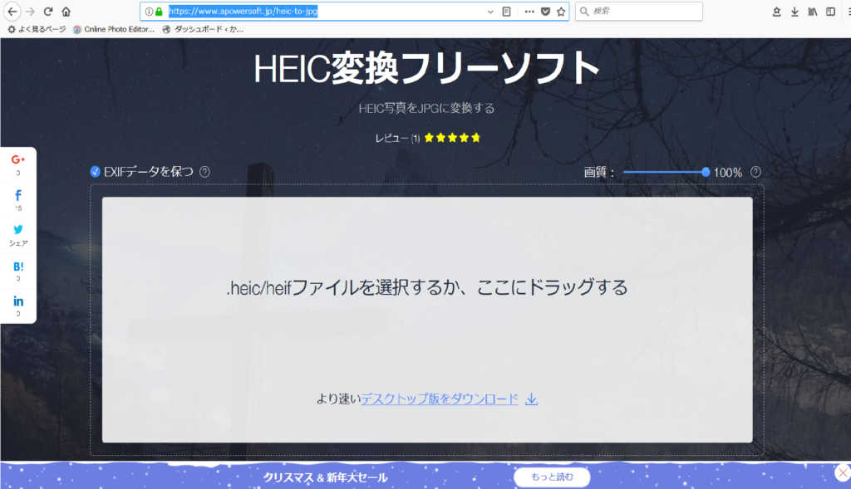Click the 画質 quality slider handle
851x489 pixels.
click(706, 173)
